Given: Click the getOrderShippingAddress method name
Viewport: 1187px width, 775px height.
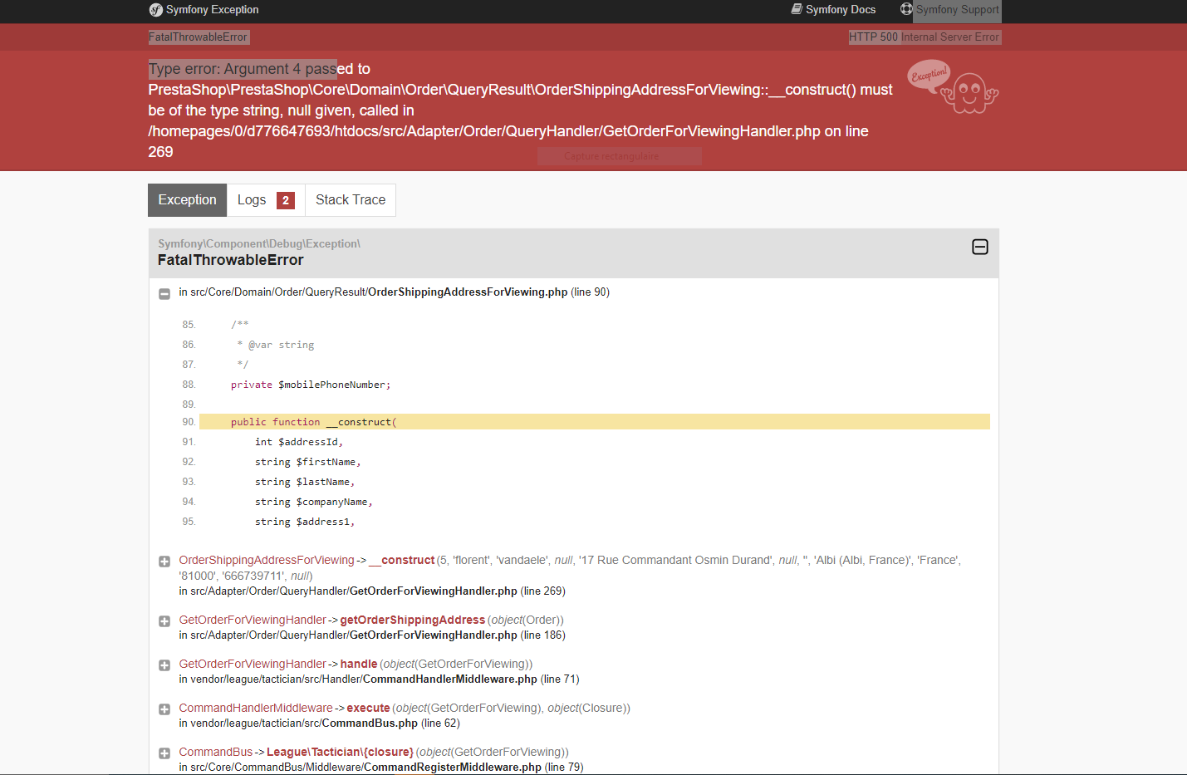Looking at the screenshot, I should pos(413,620).
